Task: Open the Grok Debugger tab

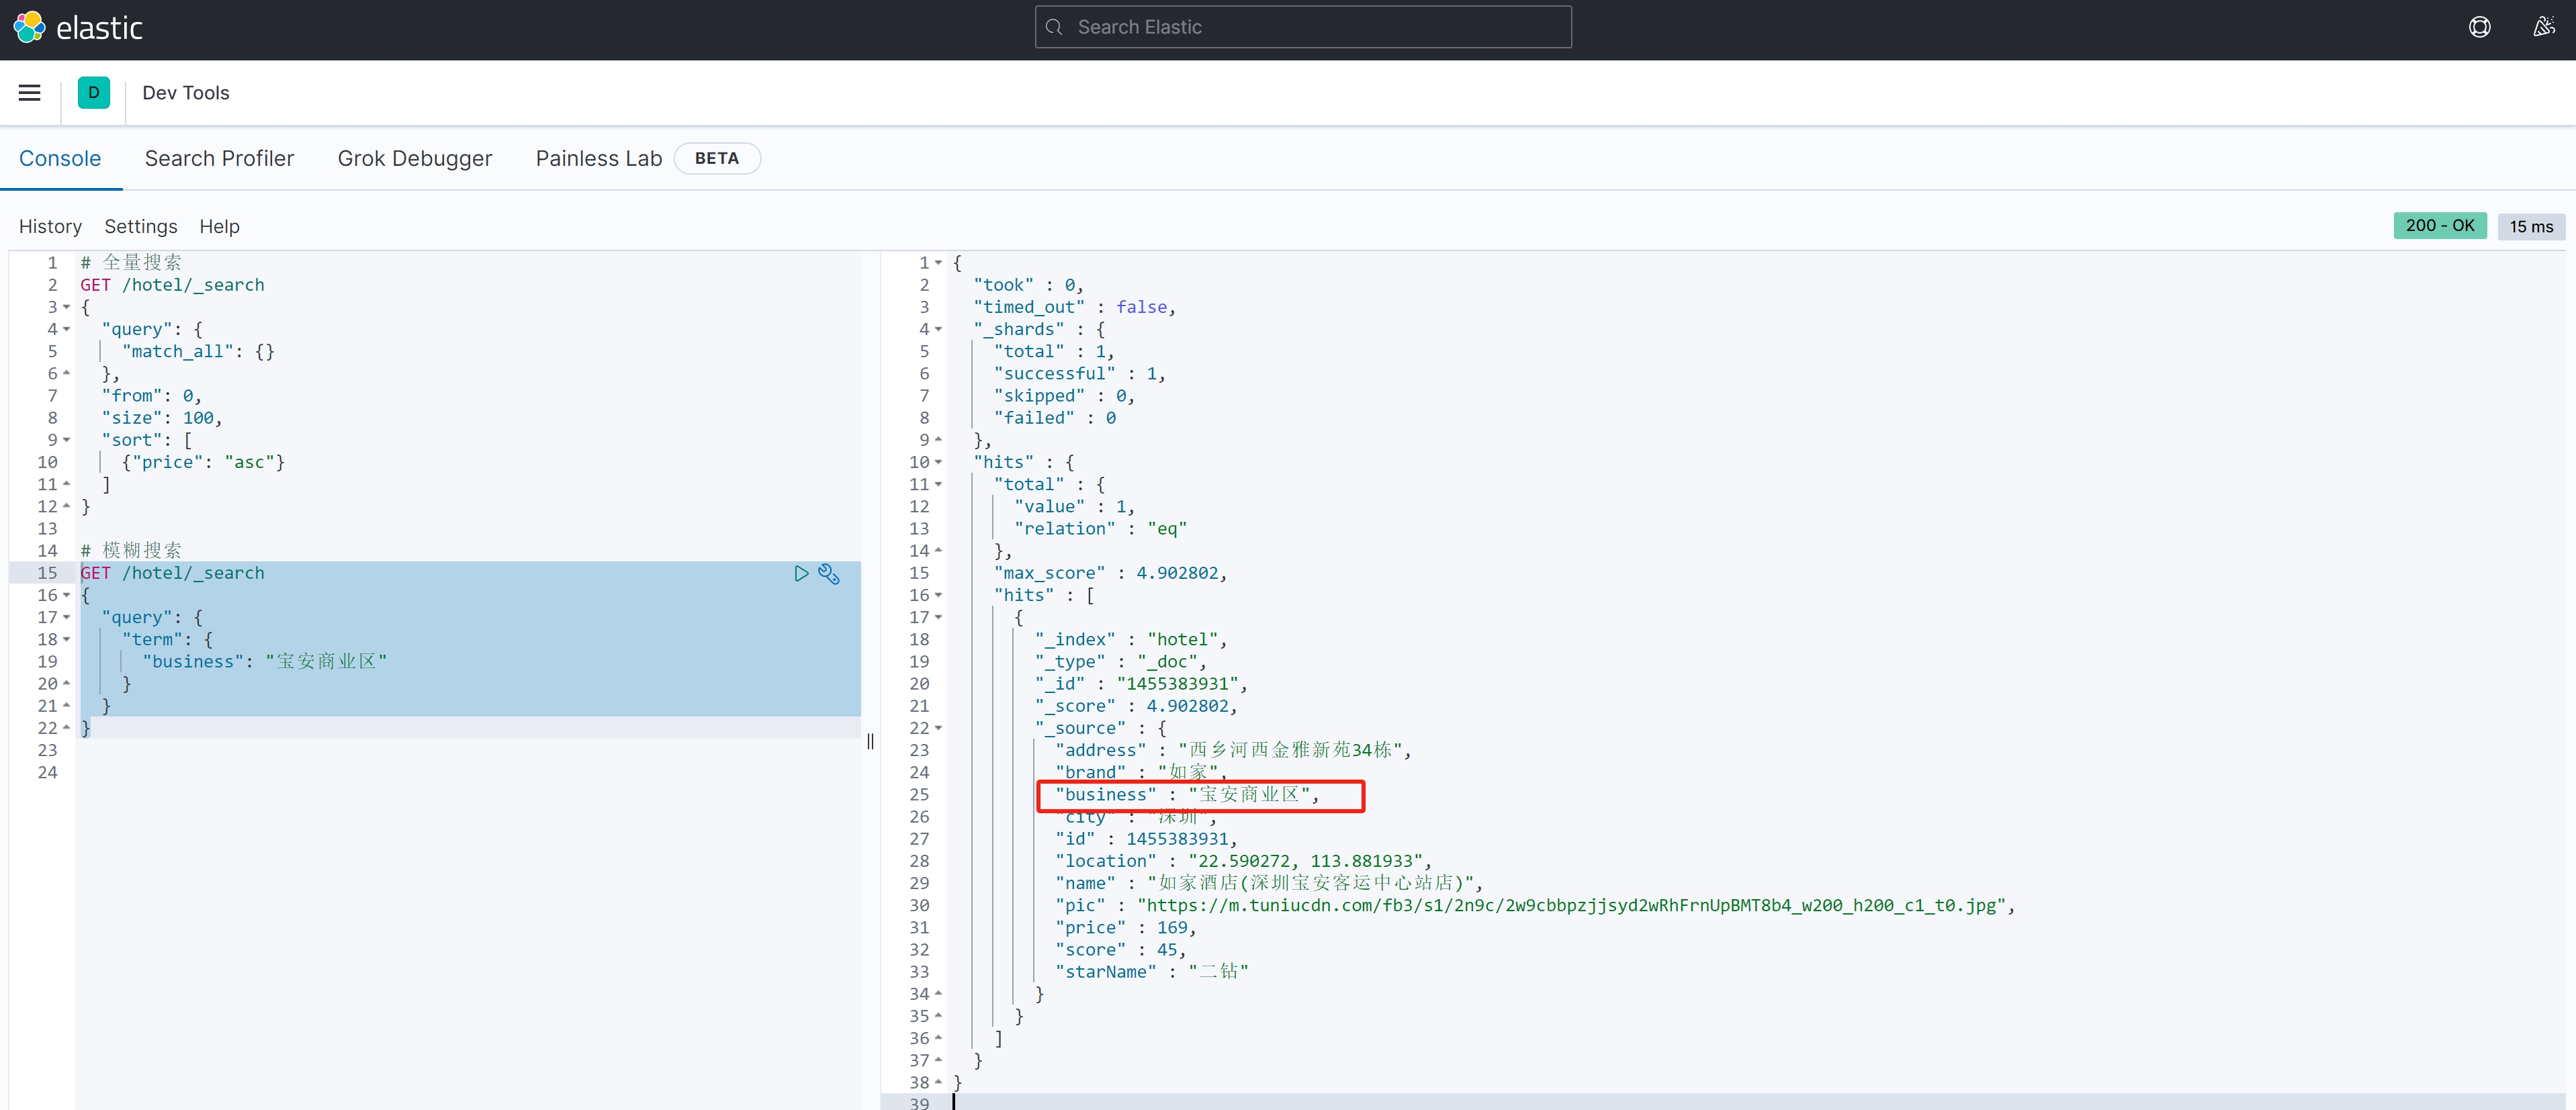Action: point(414,158)
